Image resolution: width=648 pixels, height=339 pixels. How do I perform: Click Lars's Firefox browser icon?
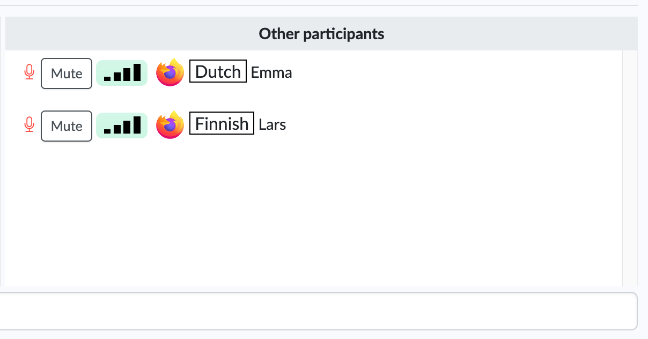click(x=170, y=125)
